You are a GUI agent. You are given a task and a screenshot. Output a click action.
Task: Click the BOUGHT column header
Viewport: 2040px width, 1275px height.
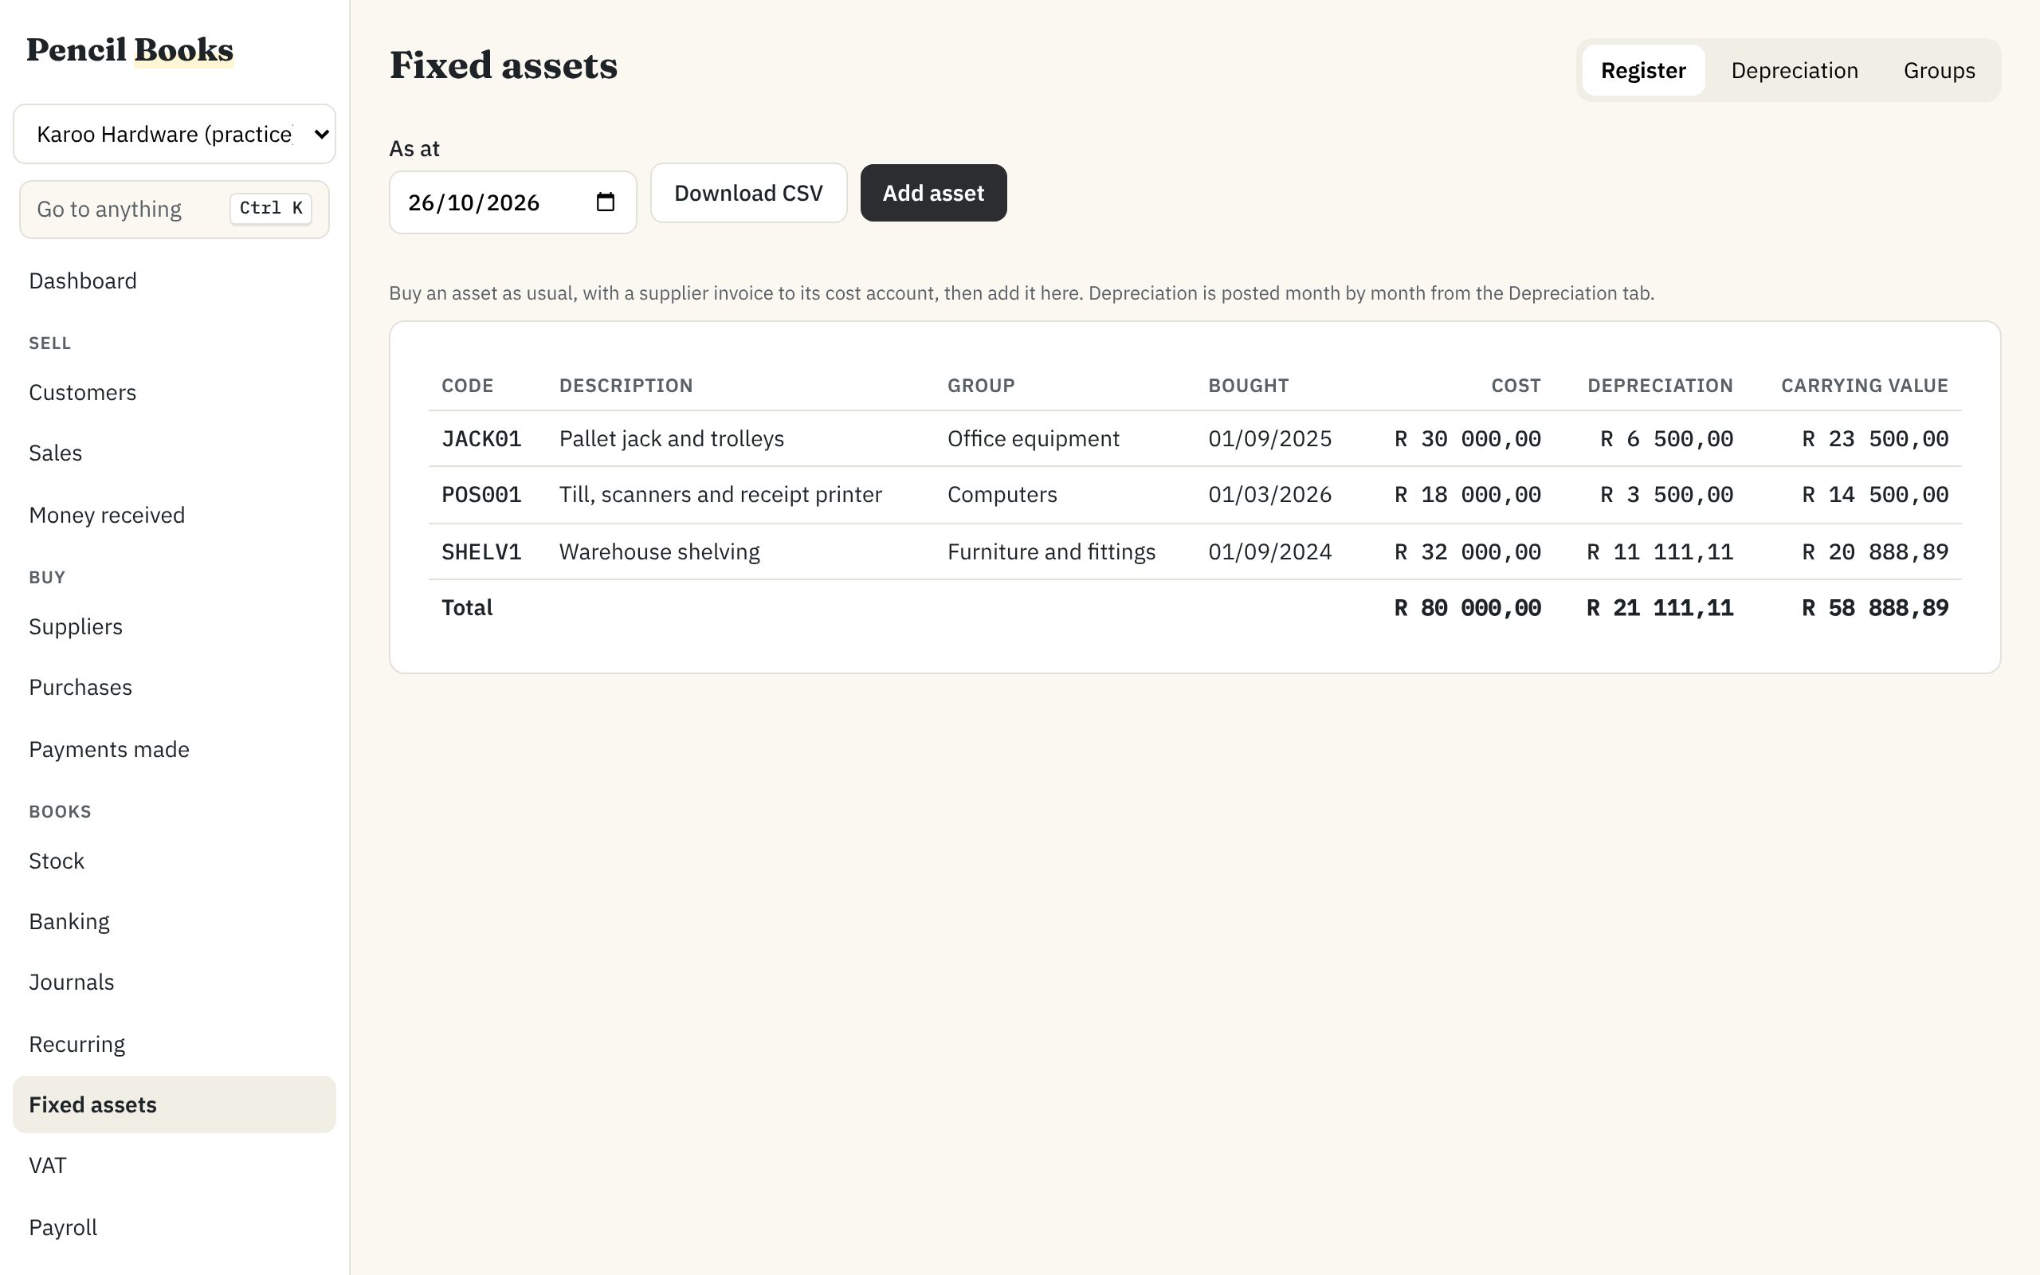[1248, 386]
